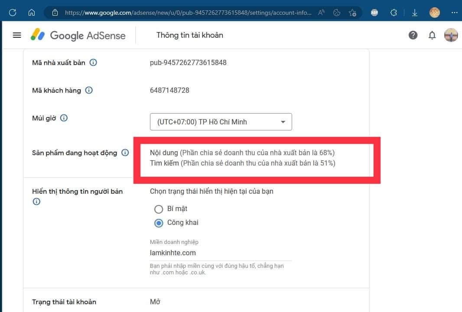Open the time zone dropdown TP Hồ Chí Minh
Image resolution: width=462 pixels, height=312 pixels.
221,122
